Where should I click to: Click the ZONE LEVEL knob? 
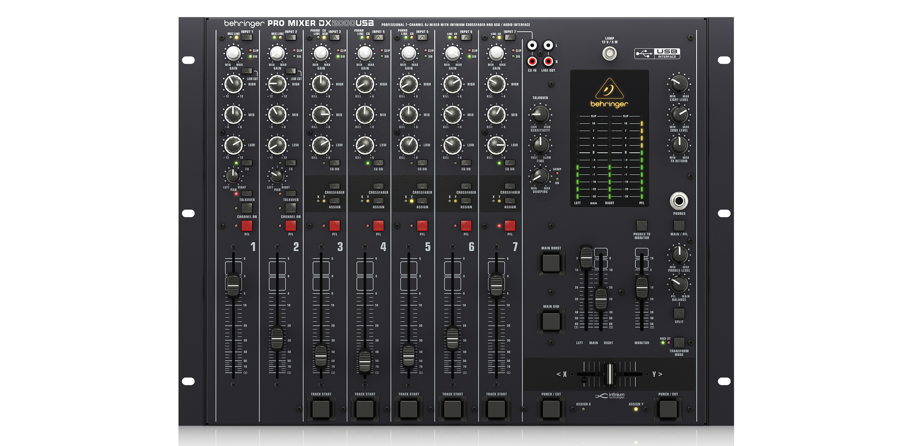point(679,115)
